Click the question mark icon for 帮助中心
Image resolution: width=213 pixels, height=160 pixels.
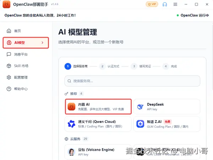point(9,89)
